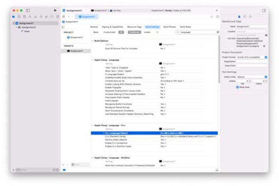Viewport: 279px width, 186px height.
Task: Open the Resource Tags tab
Action: coord(134,27)
